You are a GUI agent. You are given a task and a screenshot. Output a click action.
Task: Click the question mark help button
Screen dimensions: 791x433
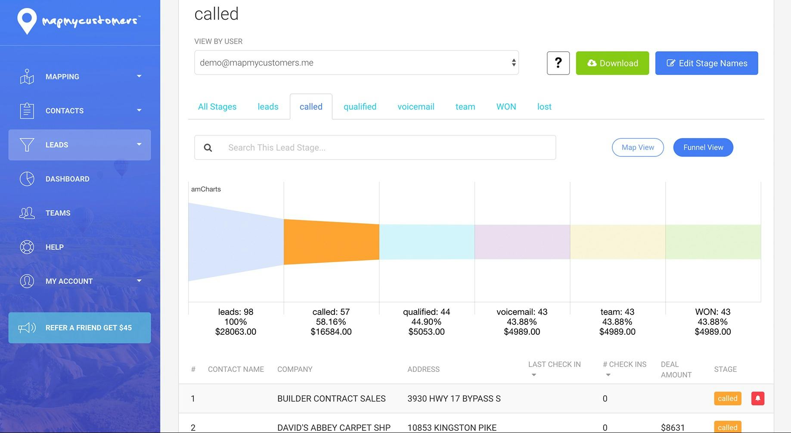click(558, 63)
